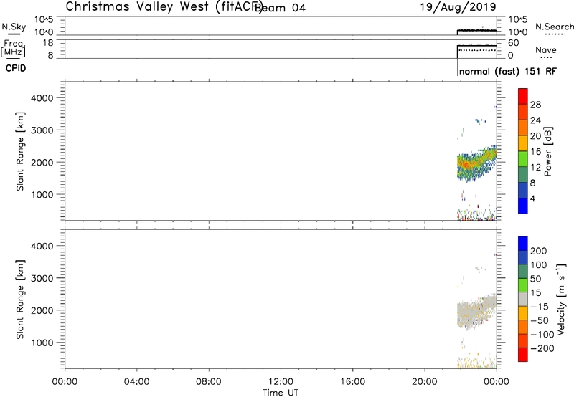Image resolution: width=574 pixels, height=397 pixels.
Task: Click the '18' frequency axis value
Action: coord(48,43)
